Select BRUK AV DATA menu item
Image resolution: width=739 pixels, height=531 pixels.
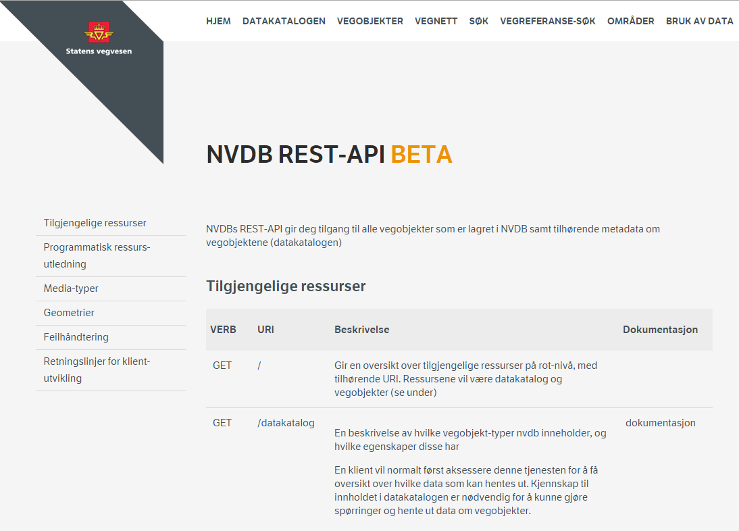pos(699,21)
